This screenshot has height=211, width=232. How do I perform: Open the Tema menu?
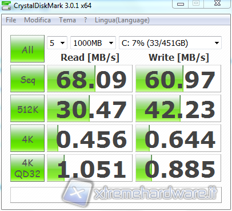click(67, 20)
